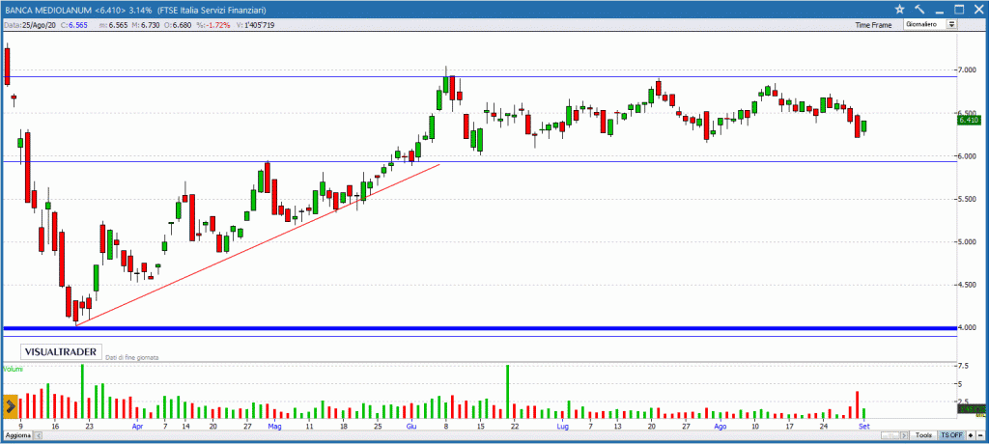Click the green 6.410 price label
This screenshot has height=444, width=989.
[x=968, y=120]
